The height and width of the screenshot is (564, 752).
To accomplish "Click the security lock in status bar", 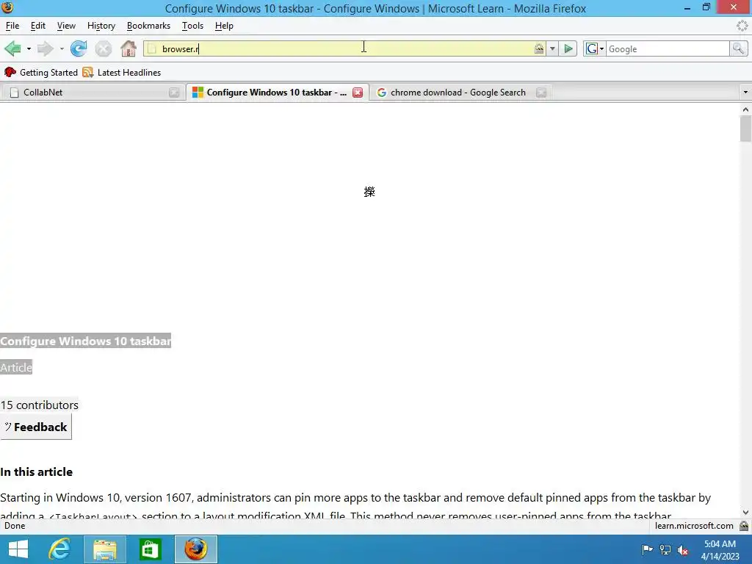I will tap(744, 526).
